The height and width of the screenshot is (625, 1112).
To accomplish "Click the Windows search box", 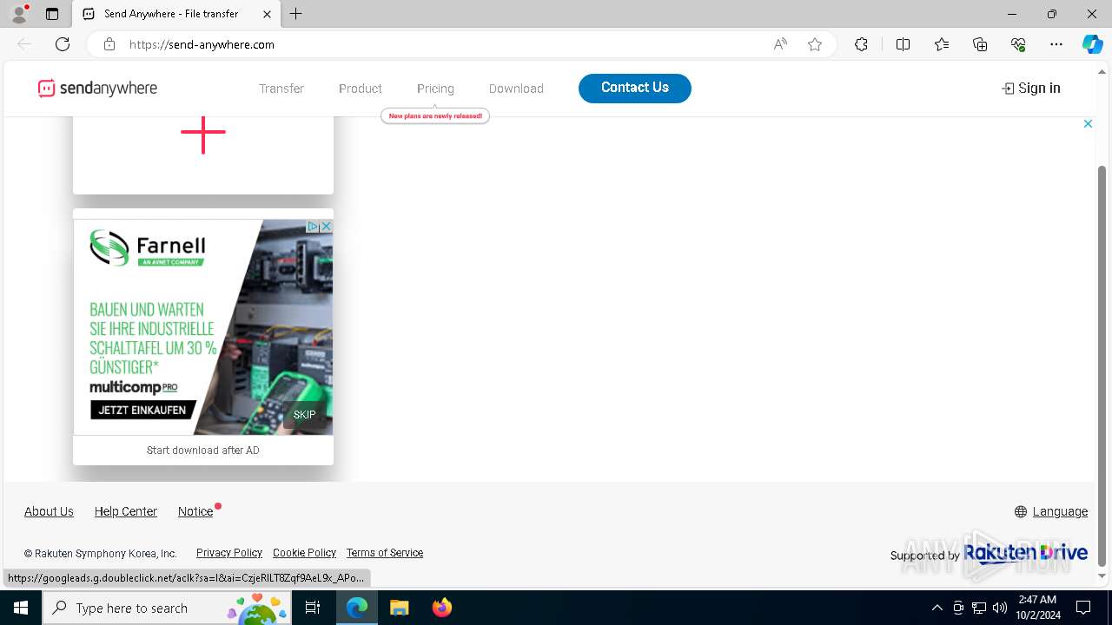I will (167, 608).
